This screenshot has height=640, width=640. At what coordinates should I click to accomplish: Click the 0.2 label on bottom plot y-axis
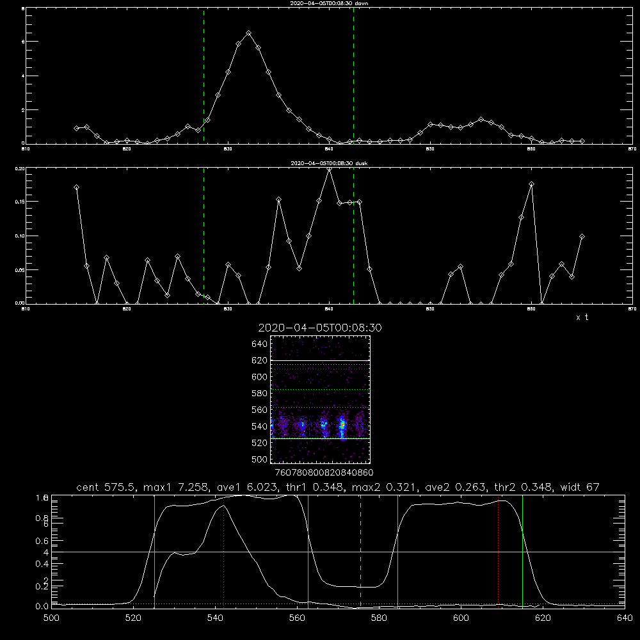pos(42,586)
